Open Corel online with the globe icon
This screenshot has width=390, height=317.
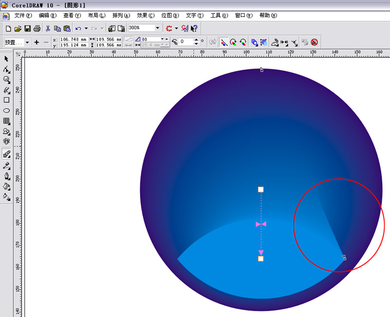tap(185, 28)
